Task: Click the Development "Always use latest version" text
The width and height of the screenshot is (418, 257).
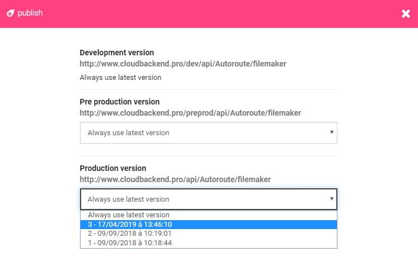Action: tap(120, 78)
